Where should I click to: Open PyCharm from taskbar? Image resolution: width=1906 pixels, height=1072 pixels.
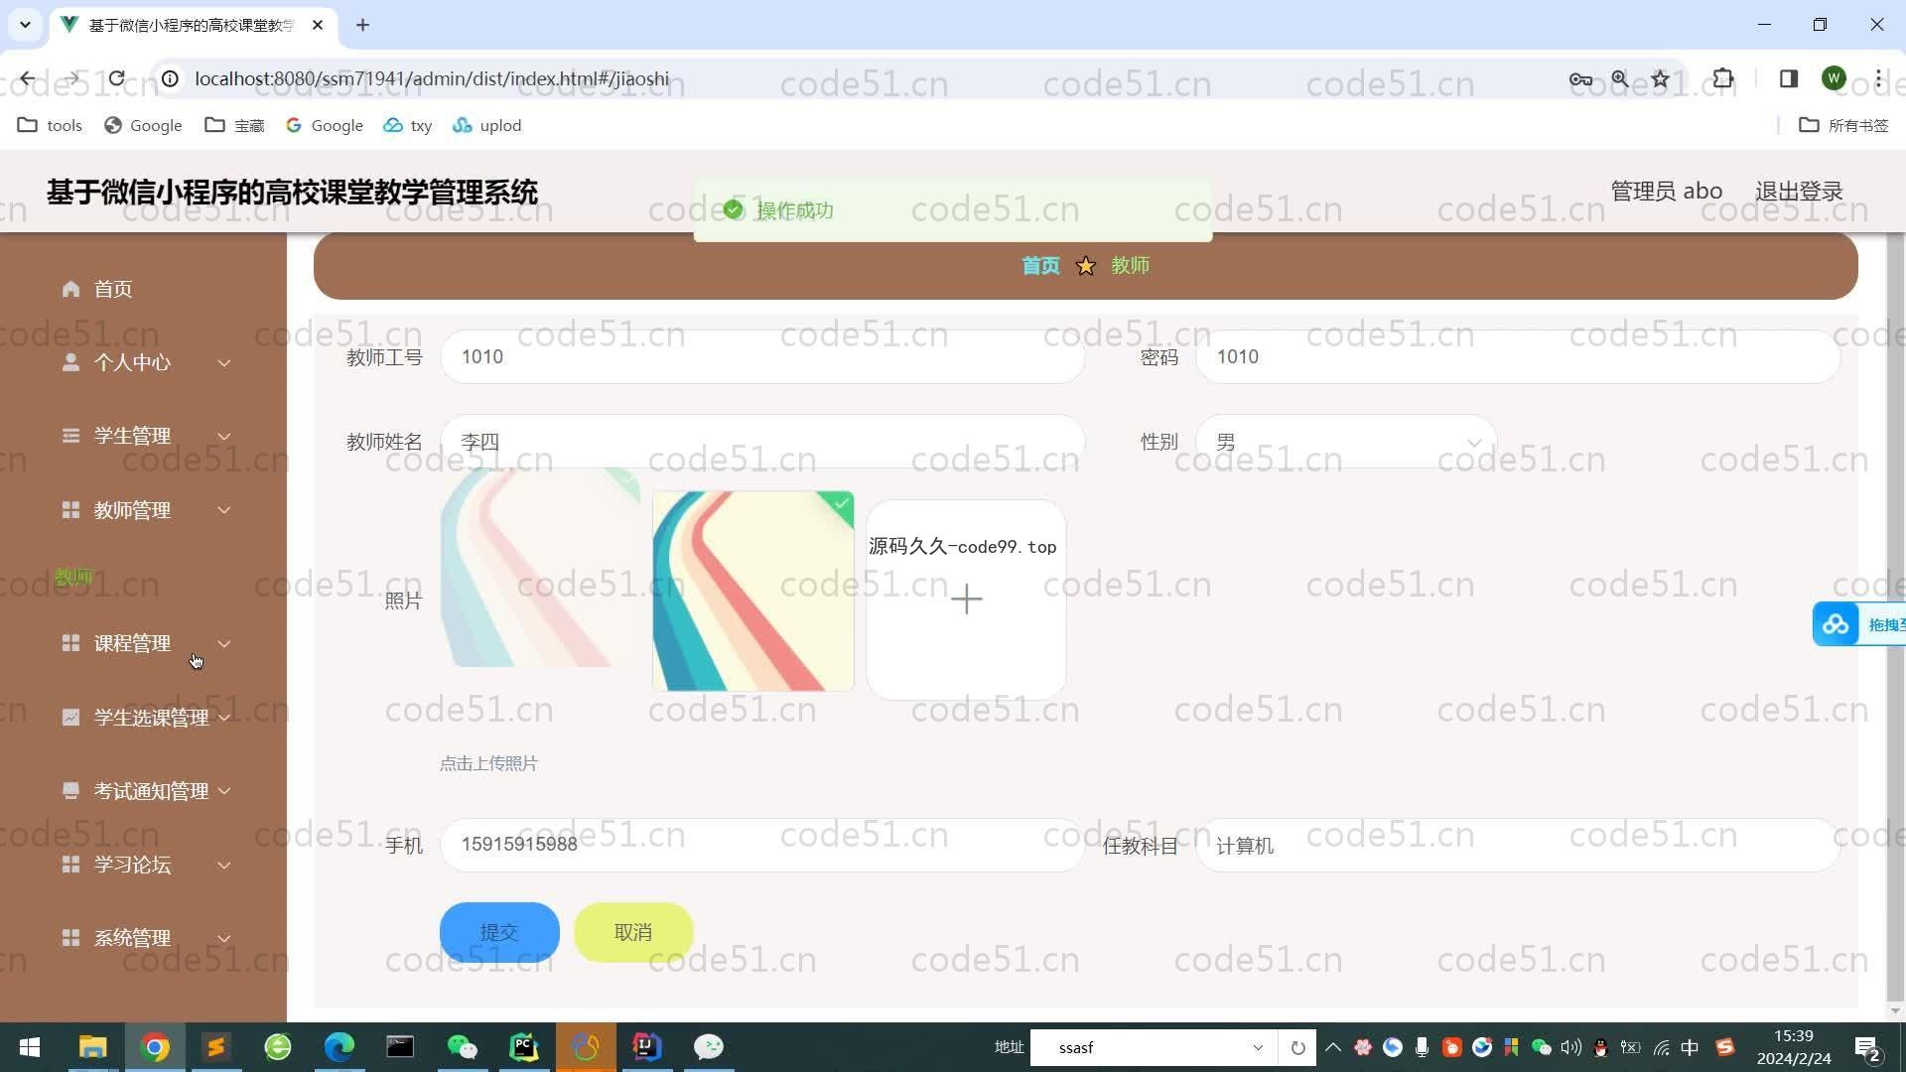click(524, 1047)
